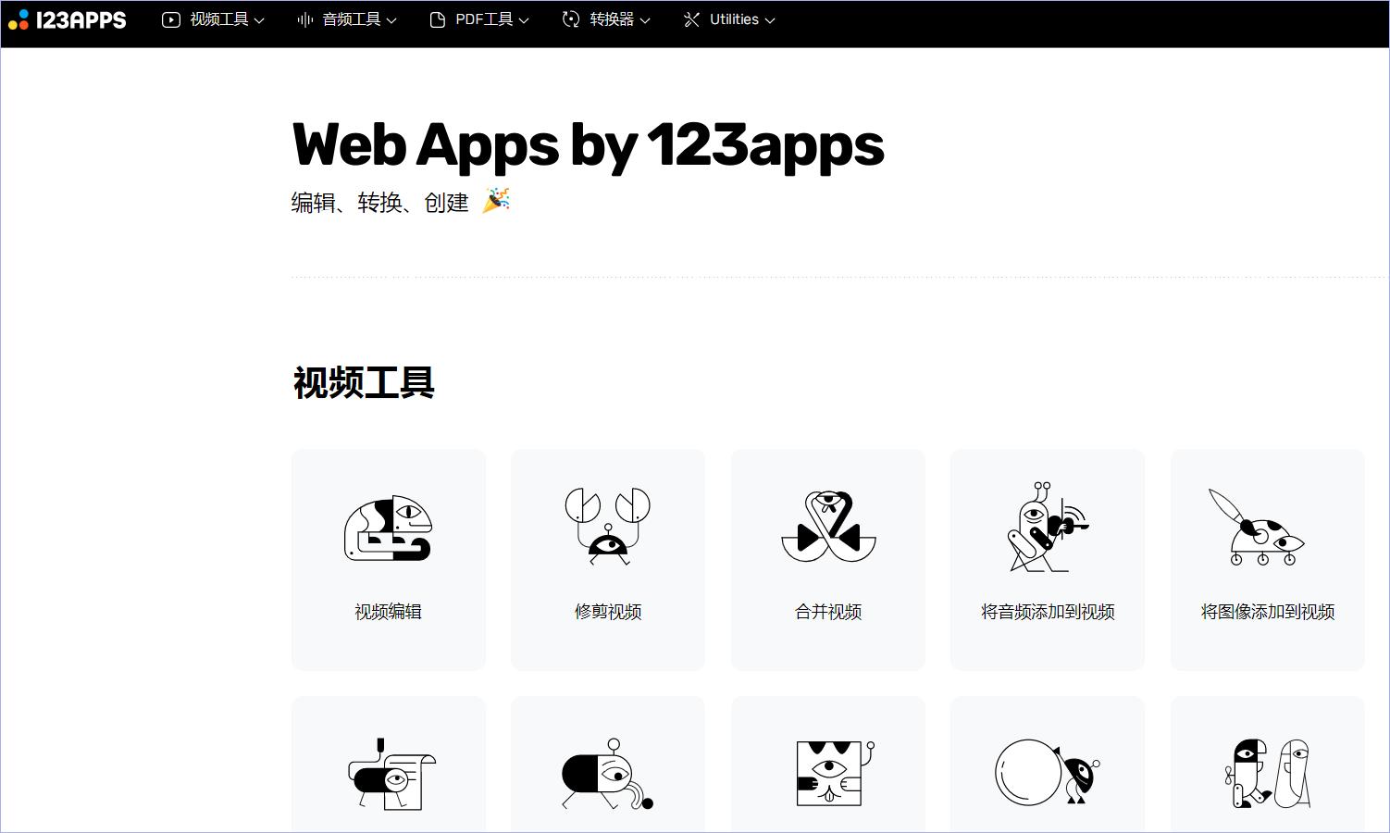Image resolution: width=1390 pixels, height=833 pixels.
Task: Open 视频编辑 via its helmet illustration icon
Action: [x=388, y=528]
